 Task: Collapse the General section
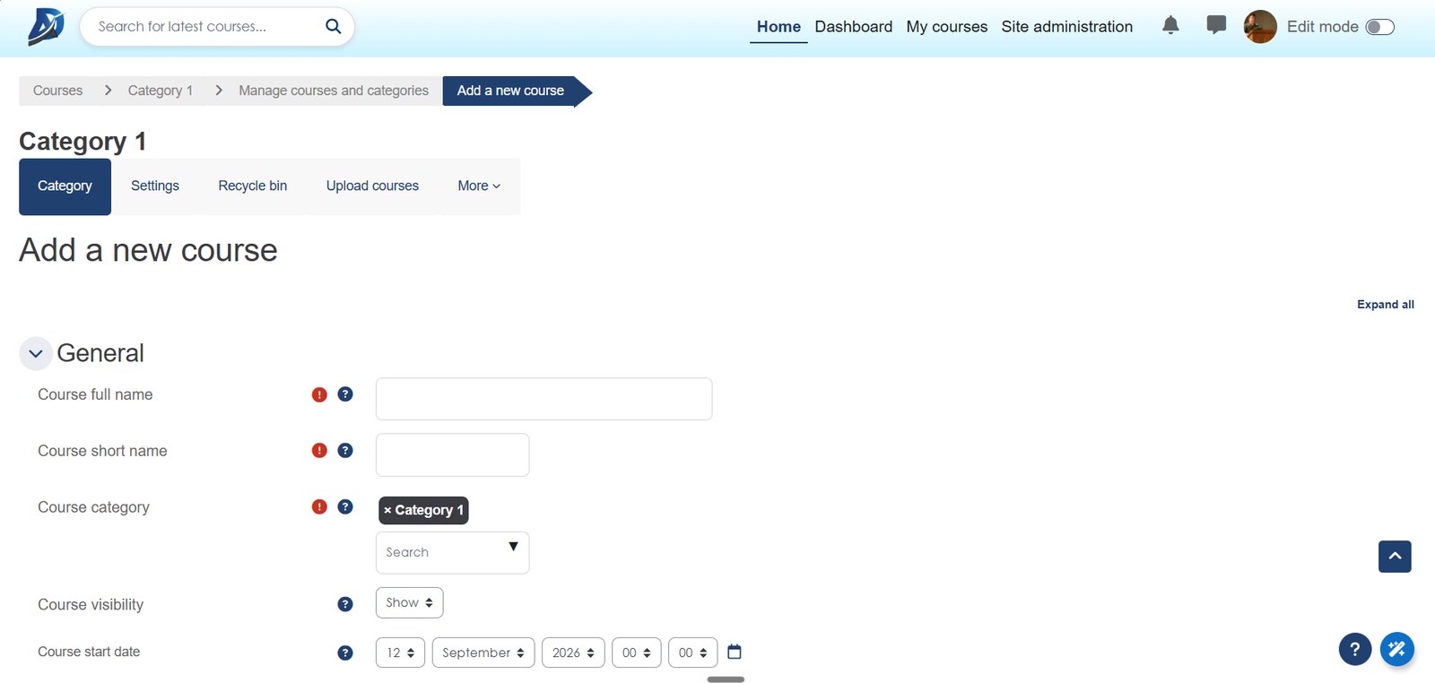coord(36,354)
